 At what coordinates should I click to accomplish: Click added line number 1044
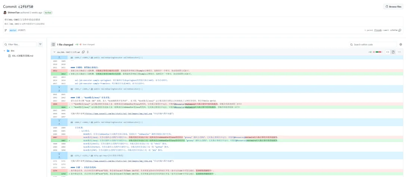63,107
